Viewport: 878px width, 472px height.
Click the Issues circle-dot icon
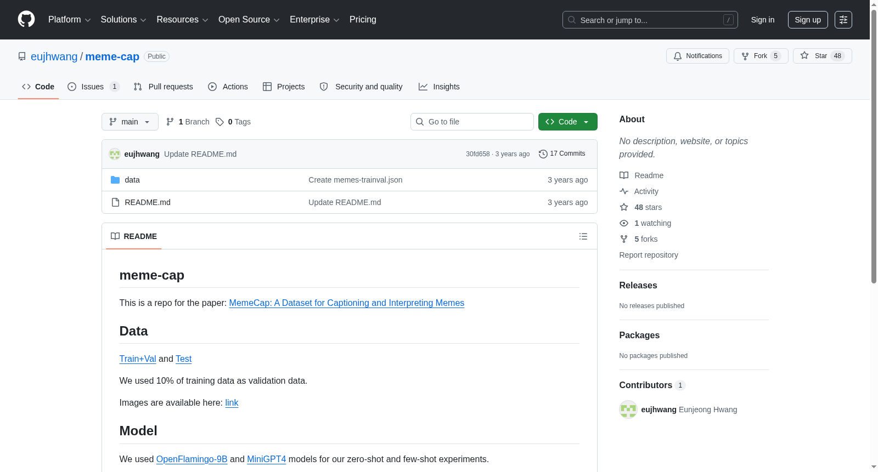(72, 87)
